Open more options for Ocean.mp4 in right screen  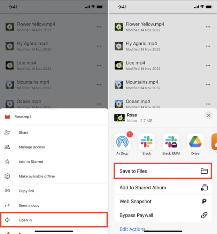pos(208,104)
